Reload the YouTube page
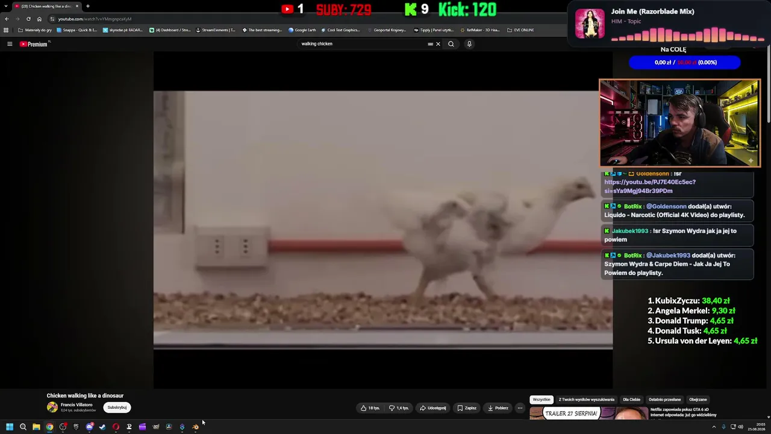 tap(28, 19)
